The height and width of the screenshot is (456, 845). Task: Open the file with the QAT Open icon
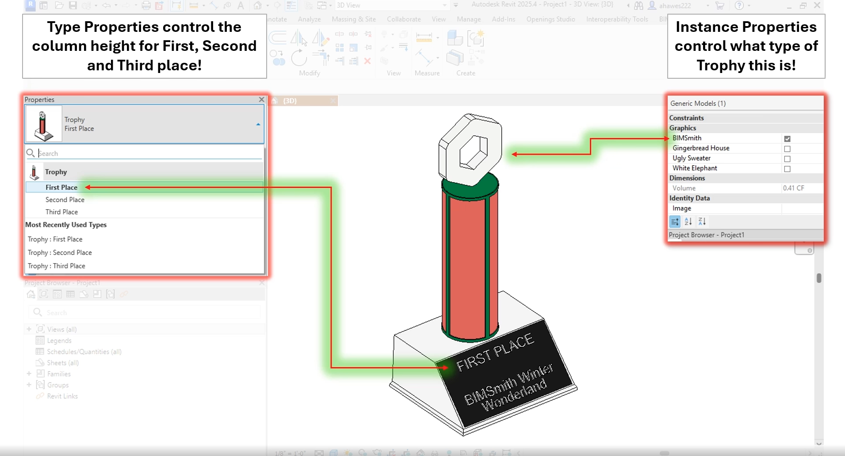(59, 5)
